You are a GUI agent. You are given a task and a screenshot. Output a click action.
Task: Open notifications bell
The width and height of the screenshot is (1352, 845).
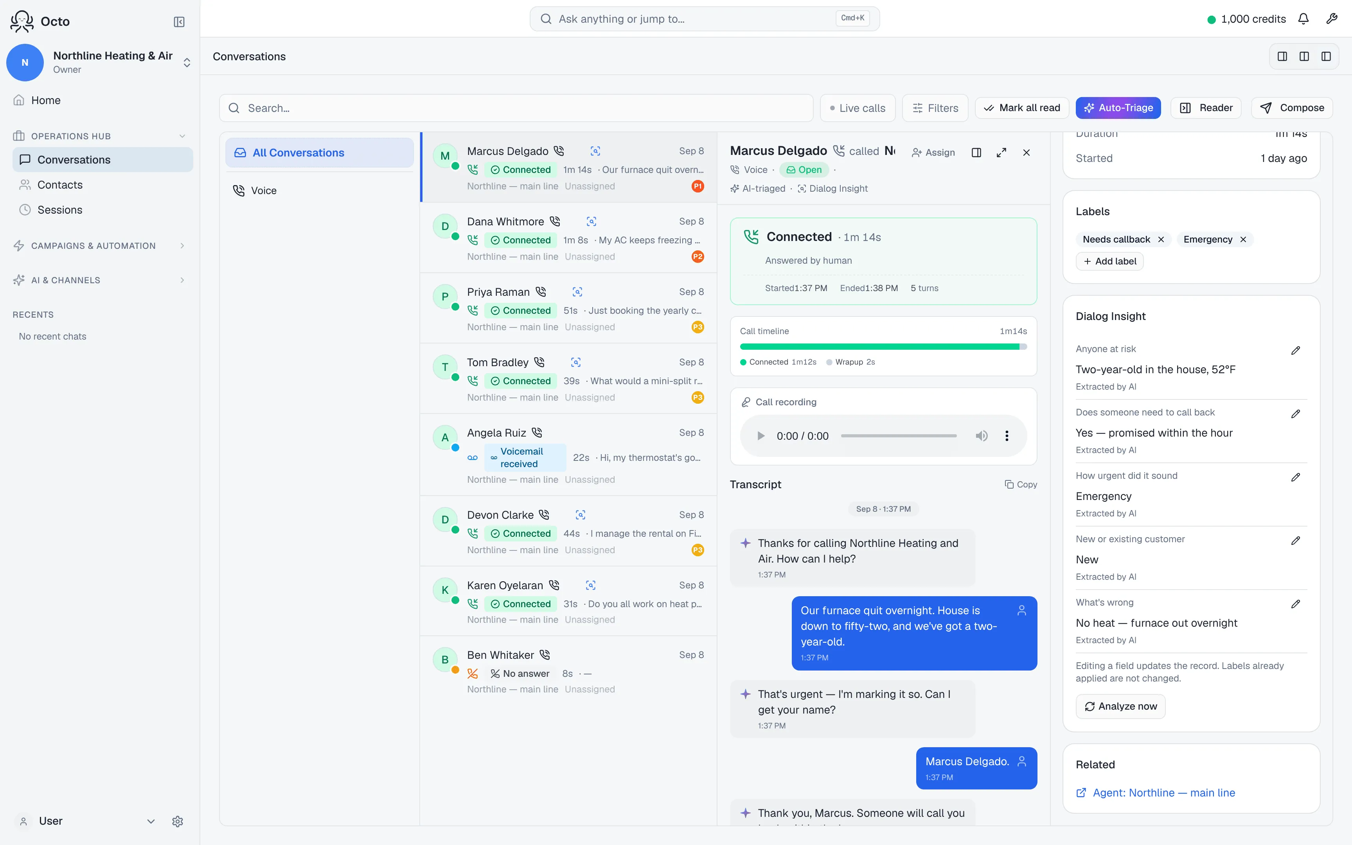1303,19
